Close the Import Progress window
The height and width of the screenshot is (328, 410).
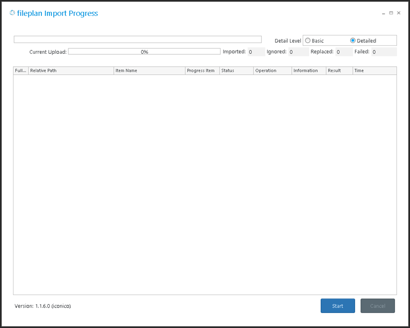399,13
